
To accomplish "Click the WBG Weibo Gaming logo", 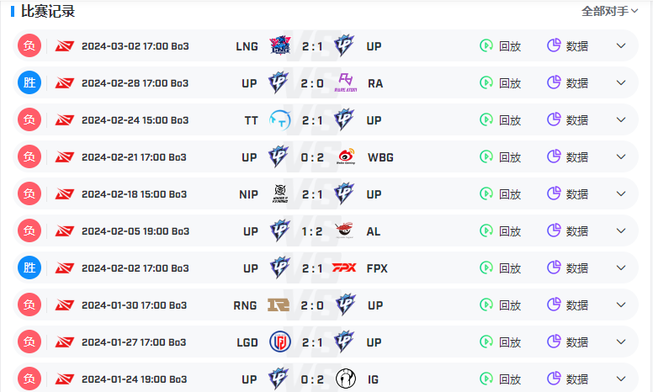I will pyautogui.click(x=346, y=156).
